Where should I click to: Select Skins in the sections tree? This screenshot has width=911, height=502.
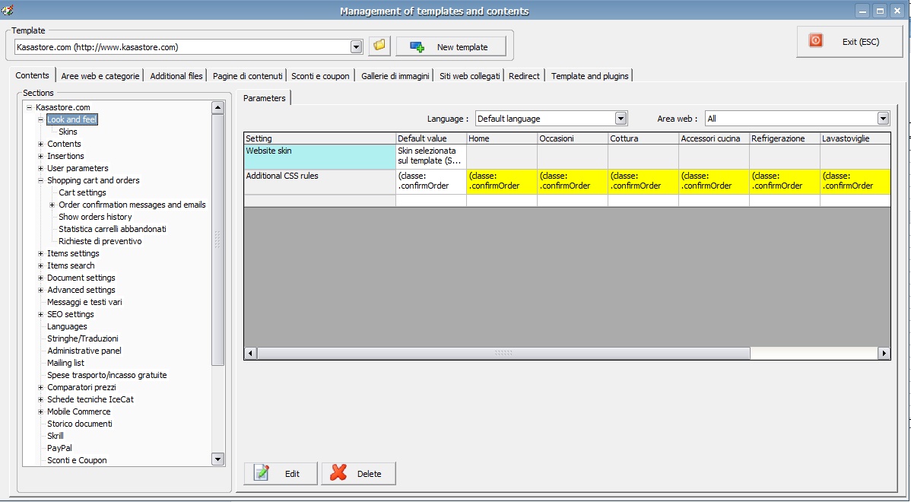pyautogui.click(x=68, y=132)
